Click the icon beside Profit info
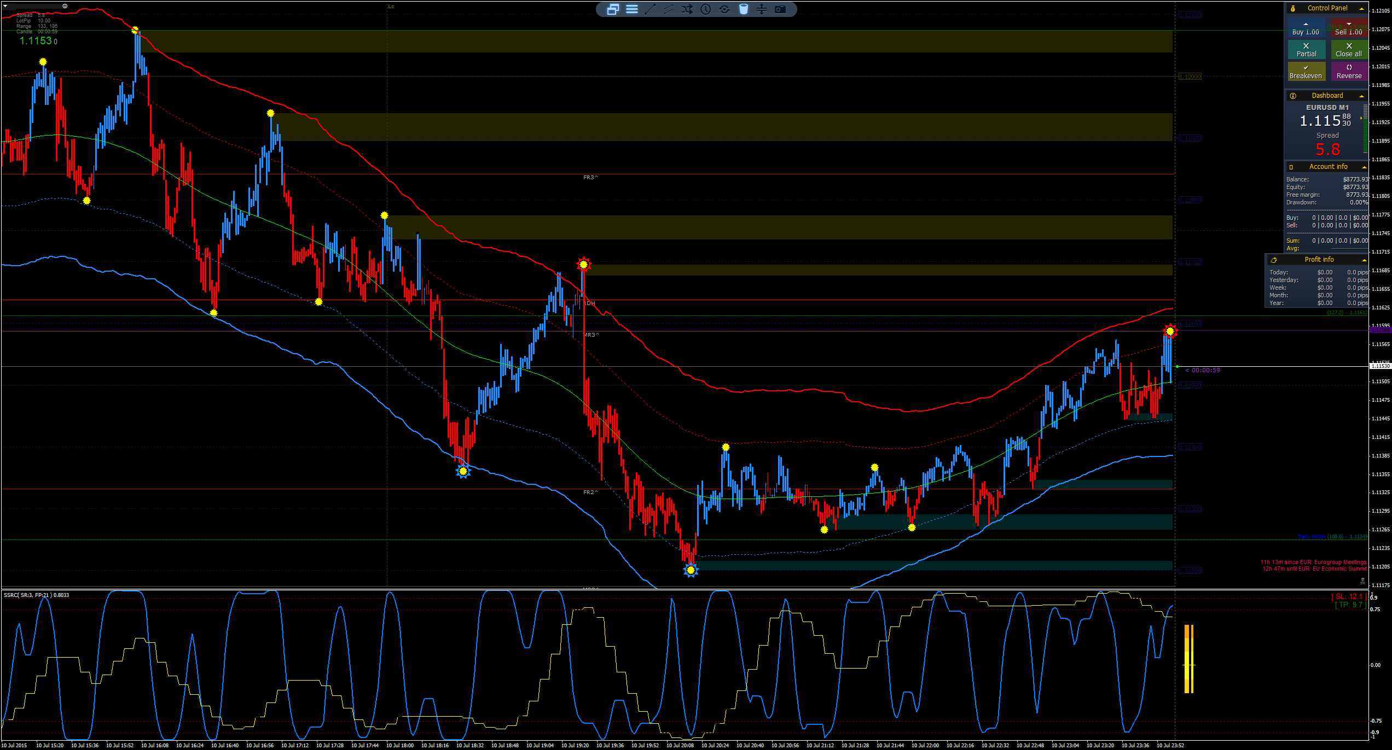 click(x=1274, y=260)
